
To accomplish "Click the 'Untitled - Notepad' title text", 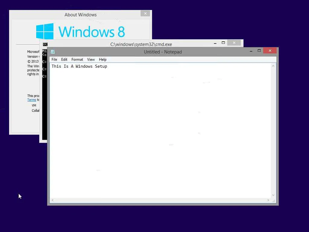I will 163,52.
